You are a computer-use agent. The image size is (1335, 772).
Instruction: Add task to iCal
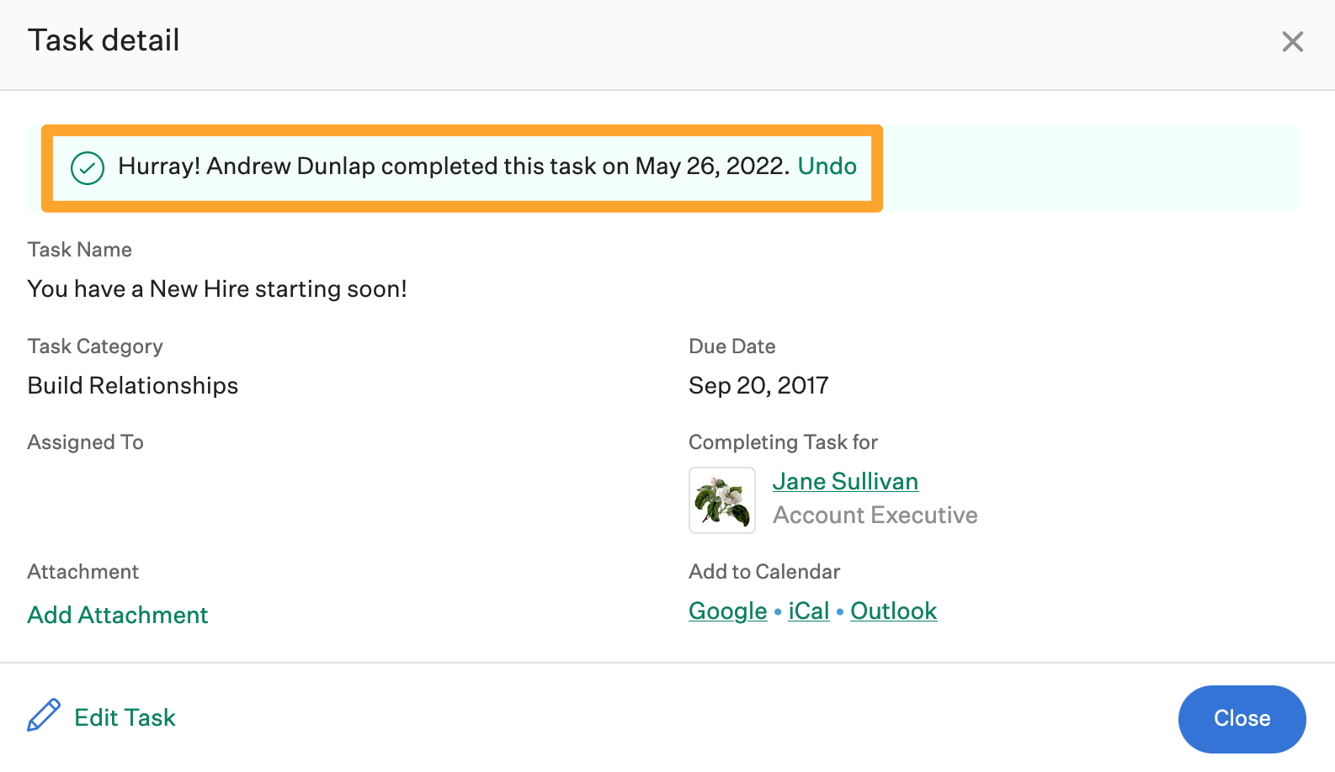[x=808, y=611]
